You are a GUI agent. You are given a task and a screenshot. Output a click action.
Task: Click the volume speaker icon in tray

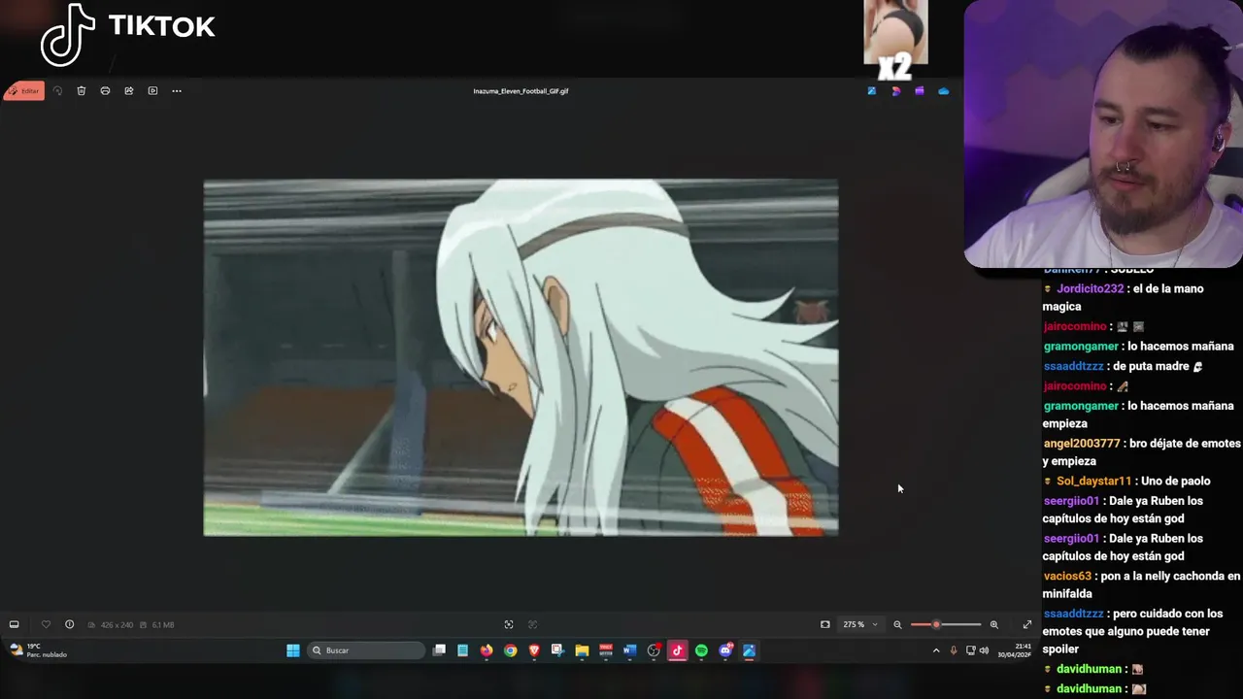point(984,650)
